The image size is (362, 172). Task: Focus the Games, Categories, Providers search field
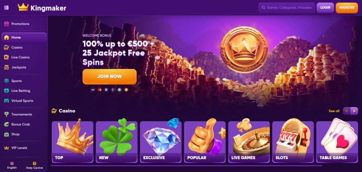point(286,8)
